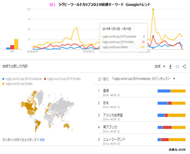Click the red average bar in the bar chart
This screenshot has width=190, height=154.
12,47
